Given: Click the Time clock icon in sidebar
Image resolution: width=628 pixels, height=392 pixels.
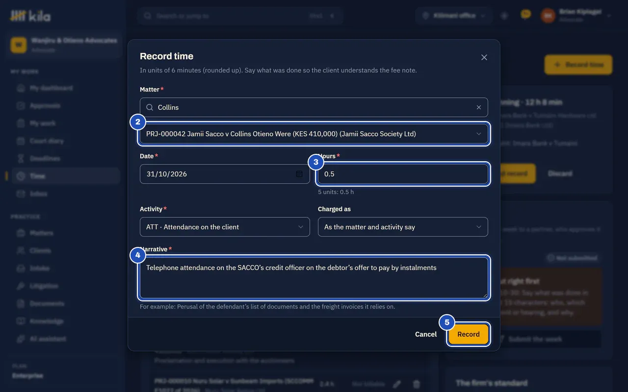Looking at the screenshot, I should click(x=21, y=176).
